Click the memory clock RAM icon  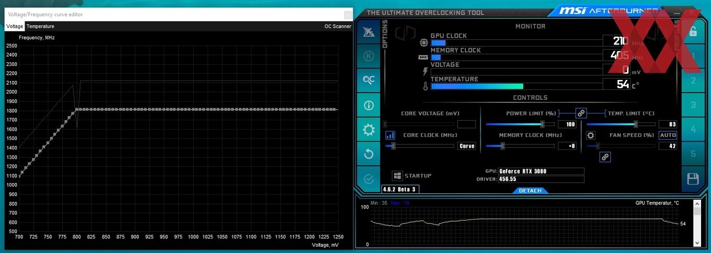(423, 57)
